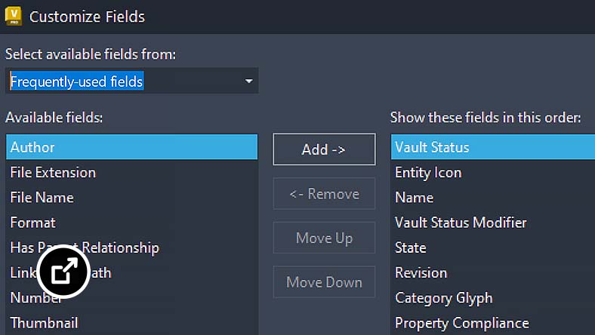Screen dimensions: 595x335
Task: Select the Frequently-used fields combo box text
Action: coord(77,81)
